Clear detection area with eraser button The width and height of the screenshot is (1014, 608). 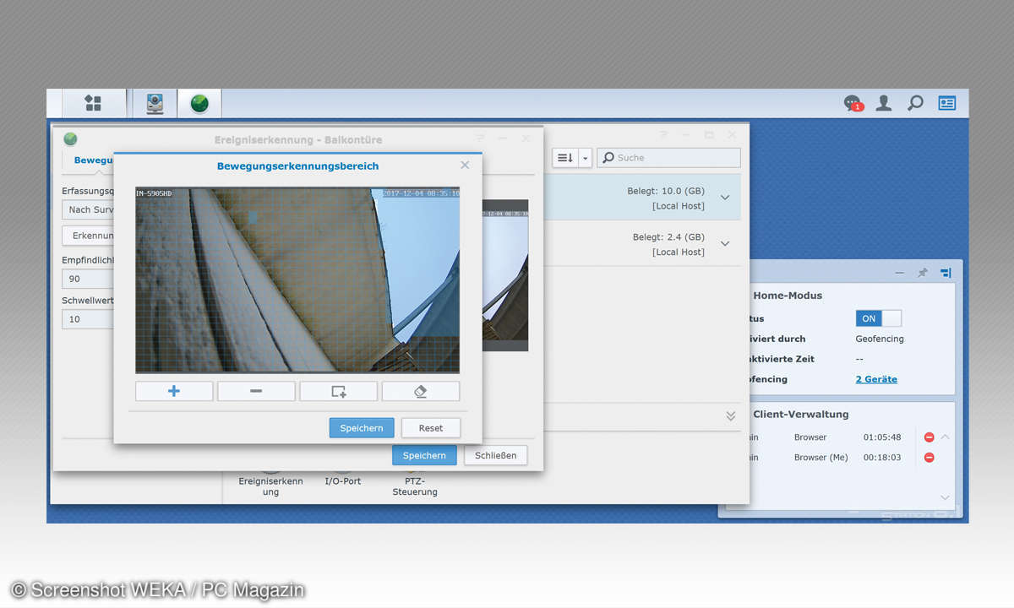point(421,391)
